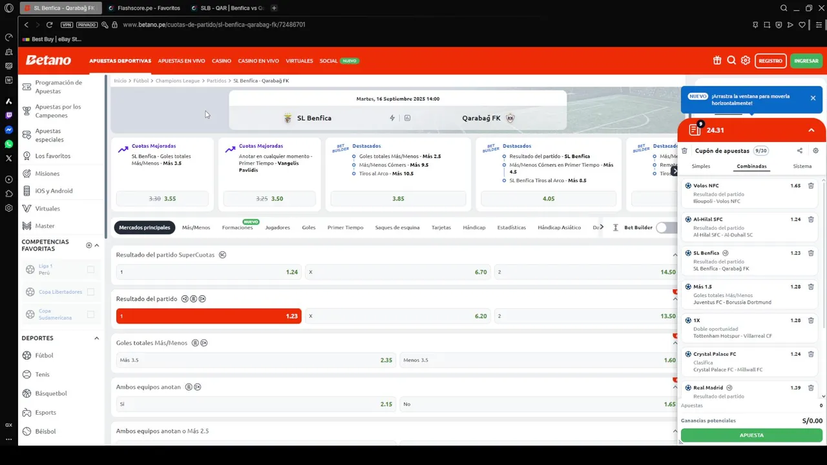Open Misiones in left menu
Screen dimensions: 827x465
point(47,173)
